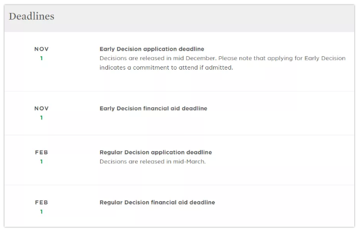This screenshot has height=233, width=361.
Task: Select Early Decision application deadline title
Action: click(x=152, y=49)
